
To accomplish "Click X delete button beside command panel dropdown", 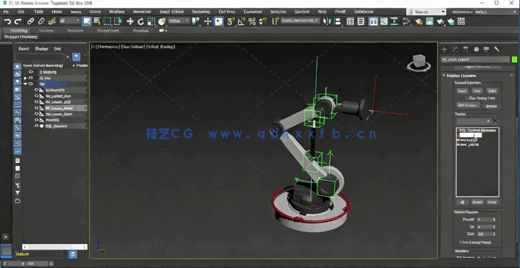I will [495, 120].
